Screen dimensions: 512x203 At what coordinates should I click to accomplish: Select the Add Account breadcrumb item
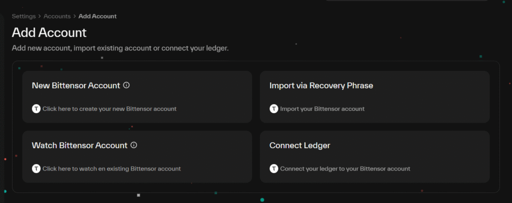click(97, 16)
